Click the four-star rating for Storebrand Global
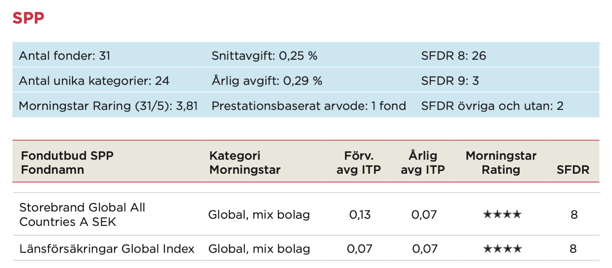 click(x=502, y=214)
